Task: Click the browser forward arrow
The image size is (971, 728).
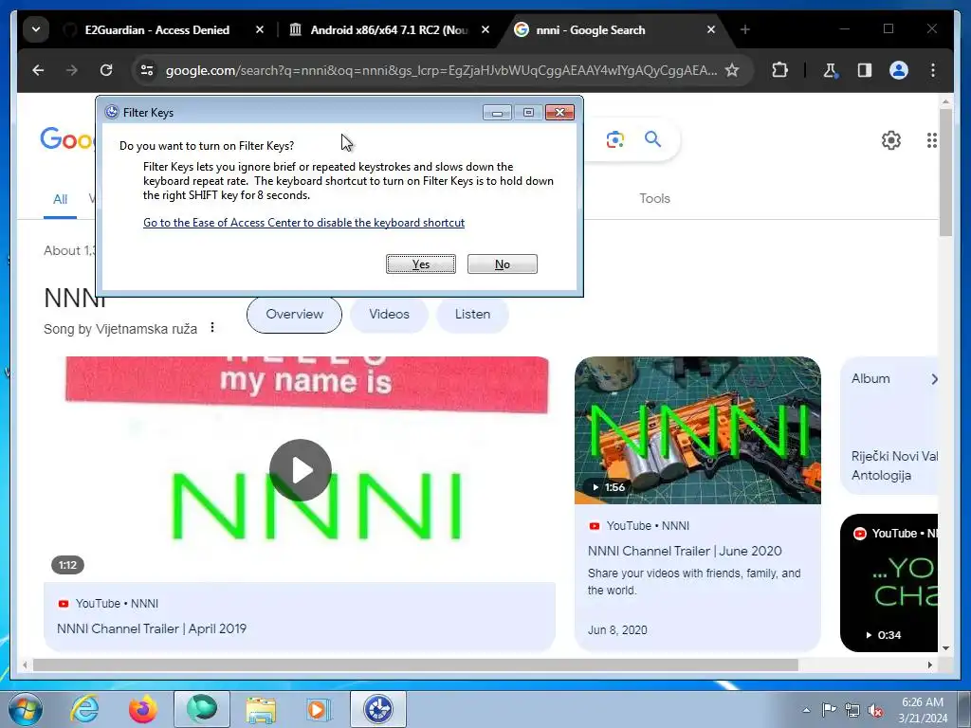Action: 72,70
